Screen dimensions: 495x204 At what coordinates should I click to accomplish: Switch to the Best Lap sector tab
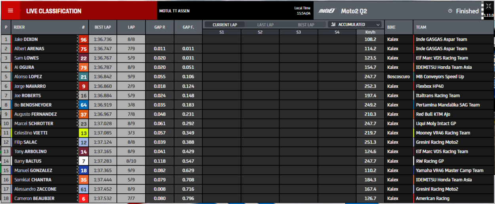tap(306, 25)
